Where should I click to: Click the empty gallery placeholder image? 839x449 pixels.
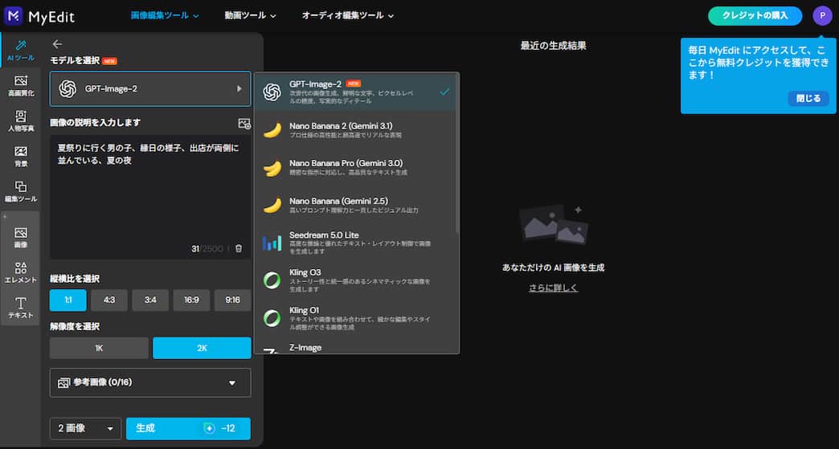(x=554, y=225)
